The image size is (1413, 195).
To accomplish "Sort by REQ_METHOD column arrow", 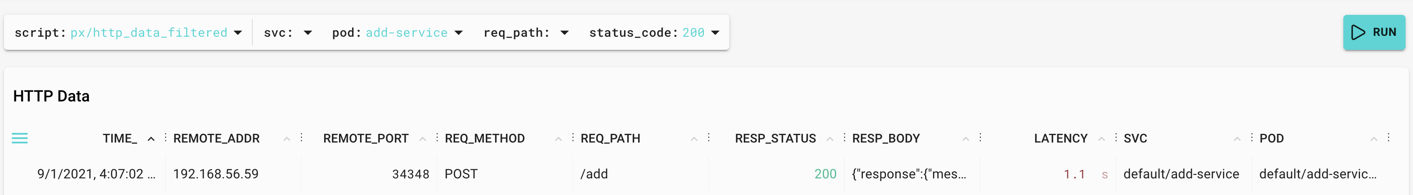I will coord(558,139).
